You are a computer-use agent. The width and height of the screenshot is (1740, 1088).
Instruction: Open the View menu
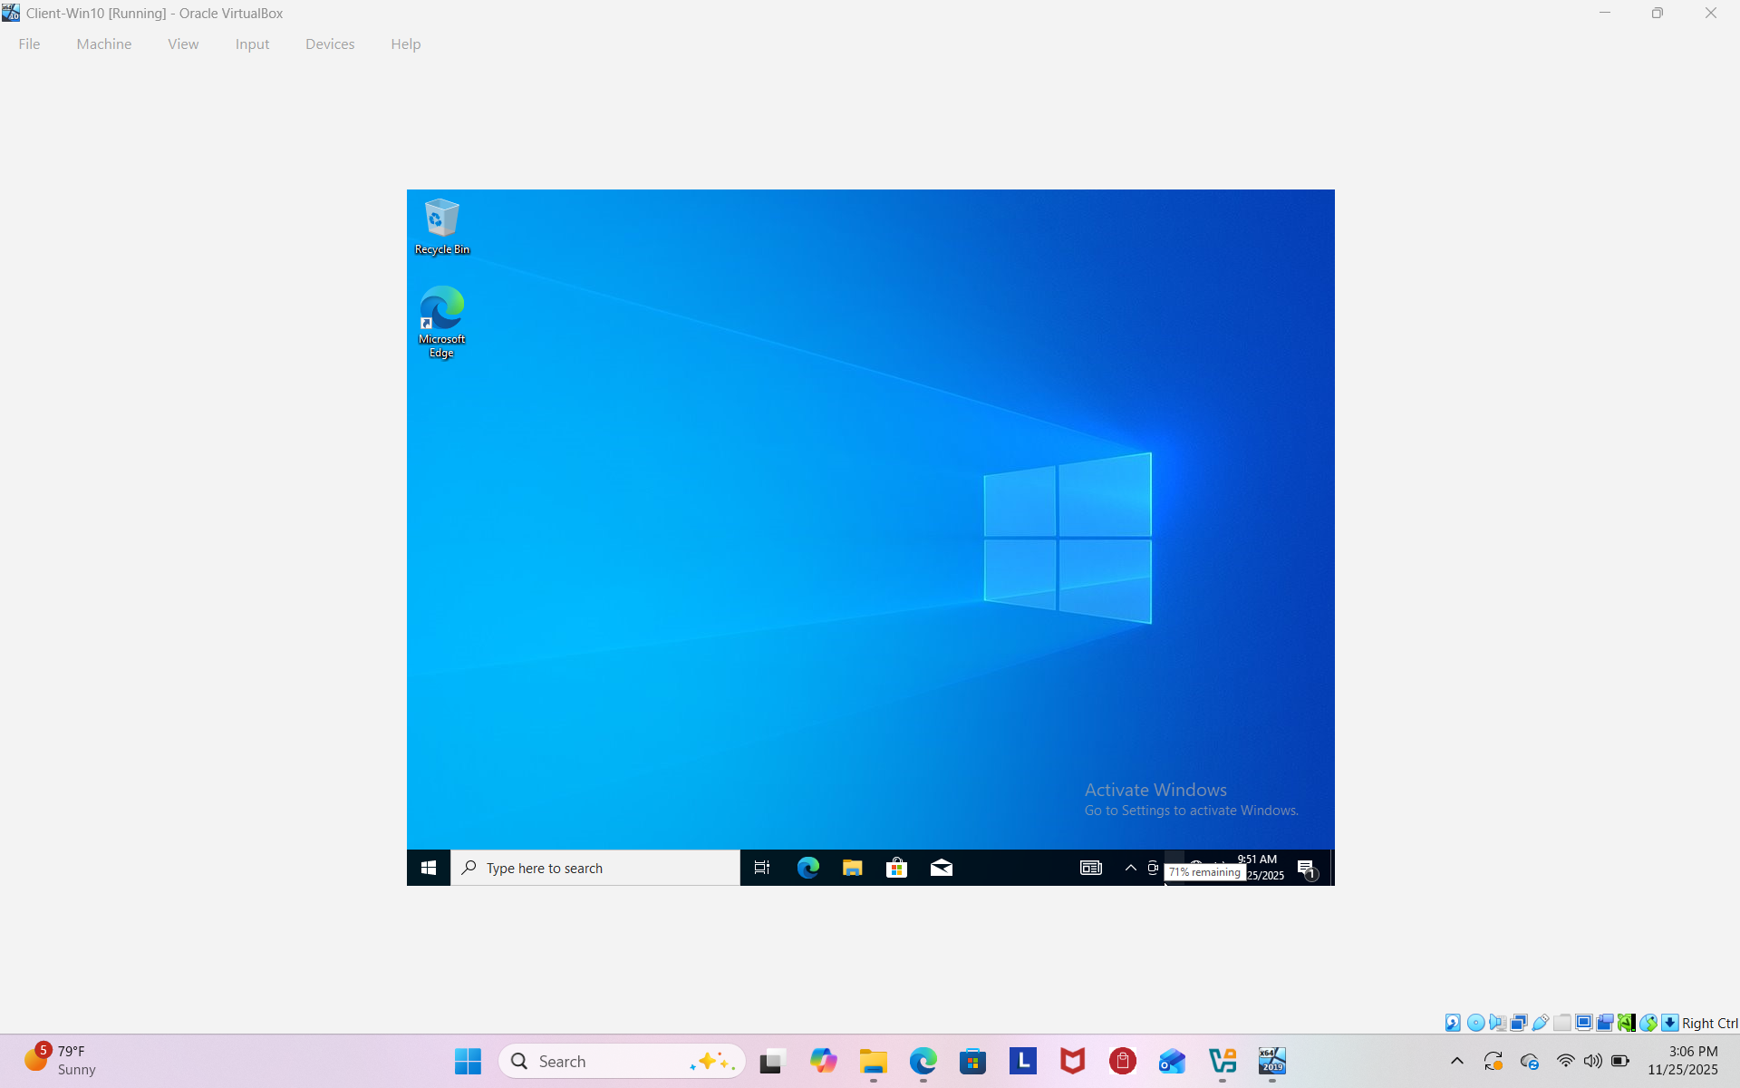click(183, 44)
